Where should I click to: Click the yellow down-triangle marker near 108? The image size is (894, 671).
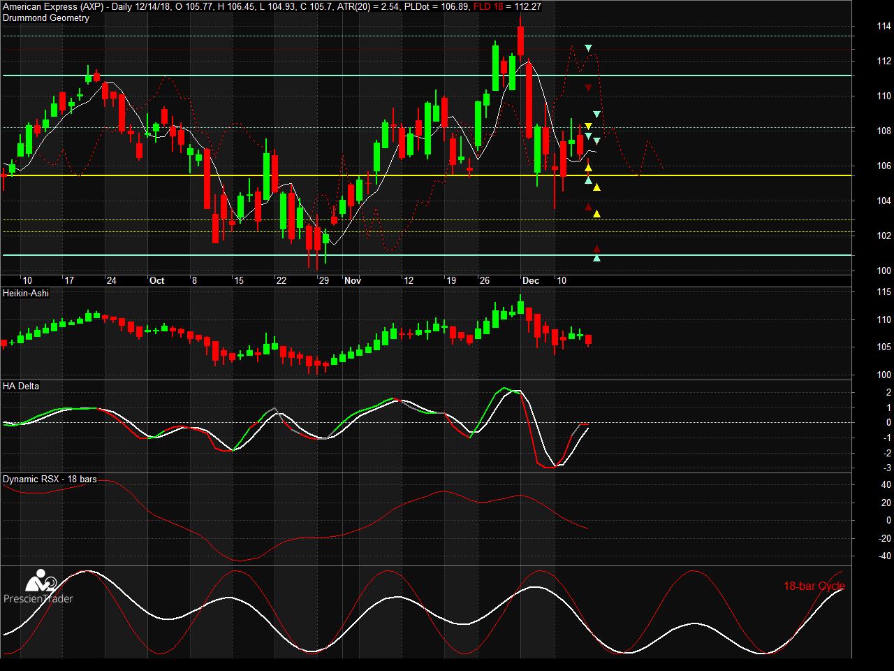(588, 127)
